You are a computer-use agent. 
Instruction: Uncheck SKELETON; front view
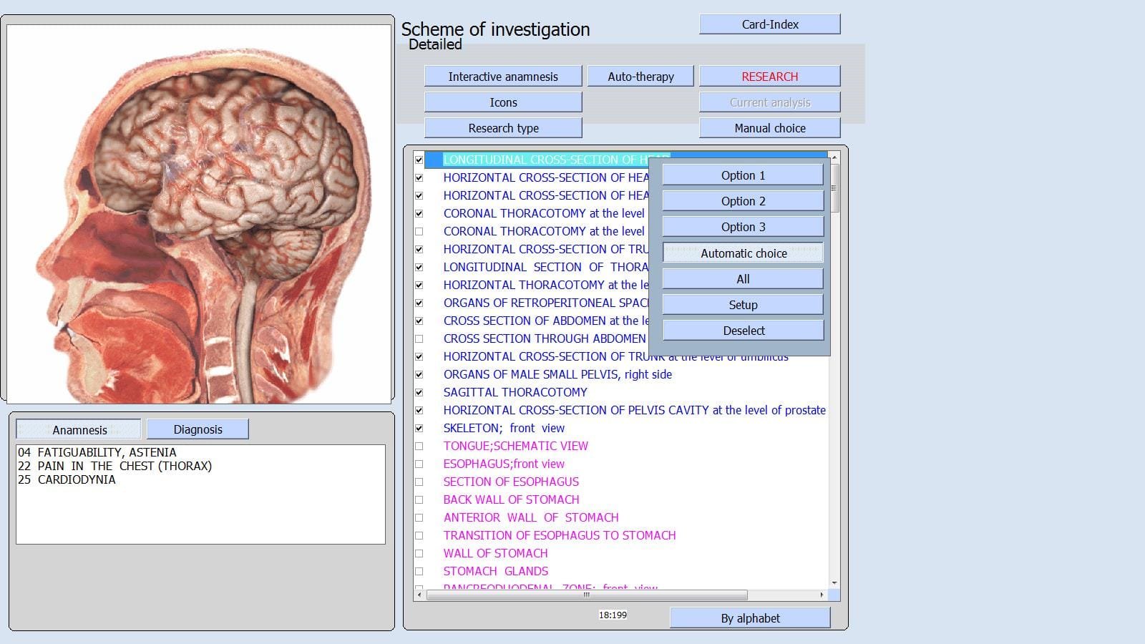[x=421, y=428]
